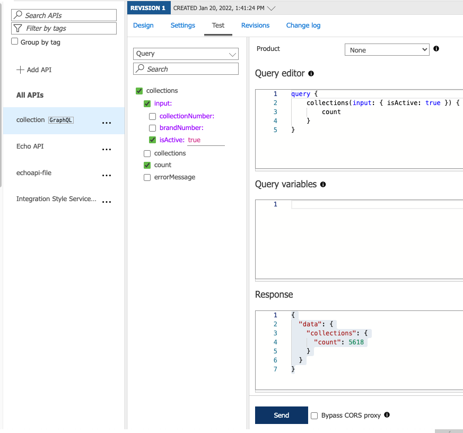
Task: Open the ellipsis menu for Echo API
Action: tap(107, 149)
